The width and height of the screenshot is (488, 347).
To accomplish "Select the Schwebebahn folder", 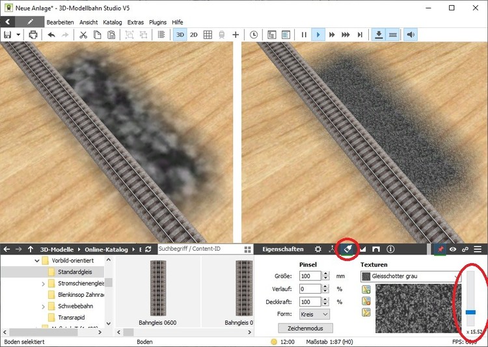I will point(75,305).
